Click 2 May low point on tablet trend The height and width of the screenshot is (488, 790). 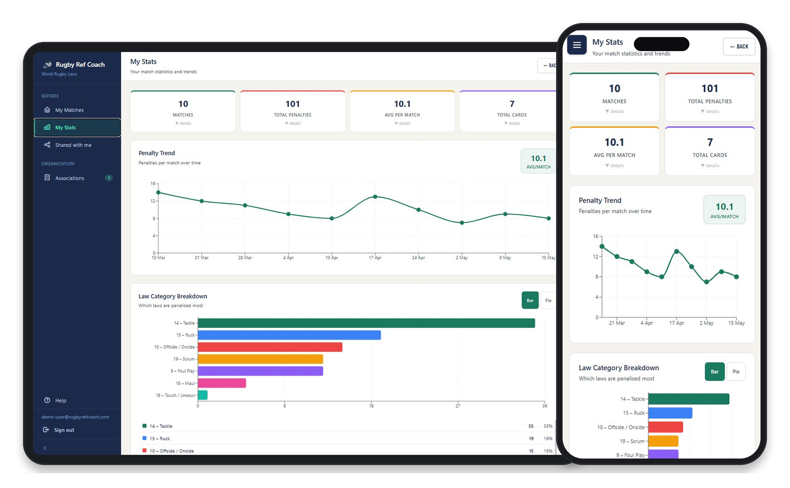click(x=462, y=223)
